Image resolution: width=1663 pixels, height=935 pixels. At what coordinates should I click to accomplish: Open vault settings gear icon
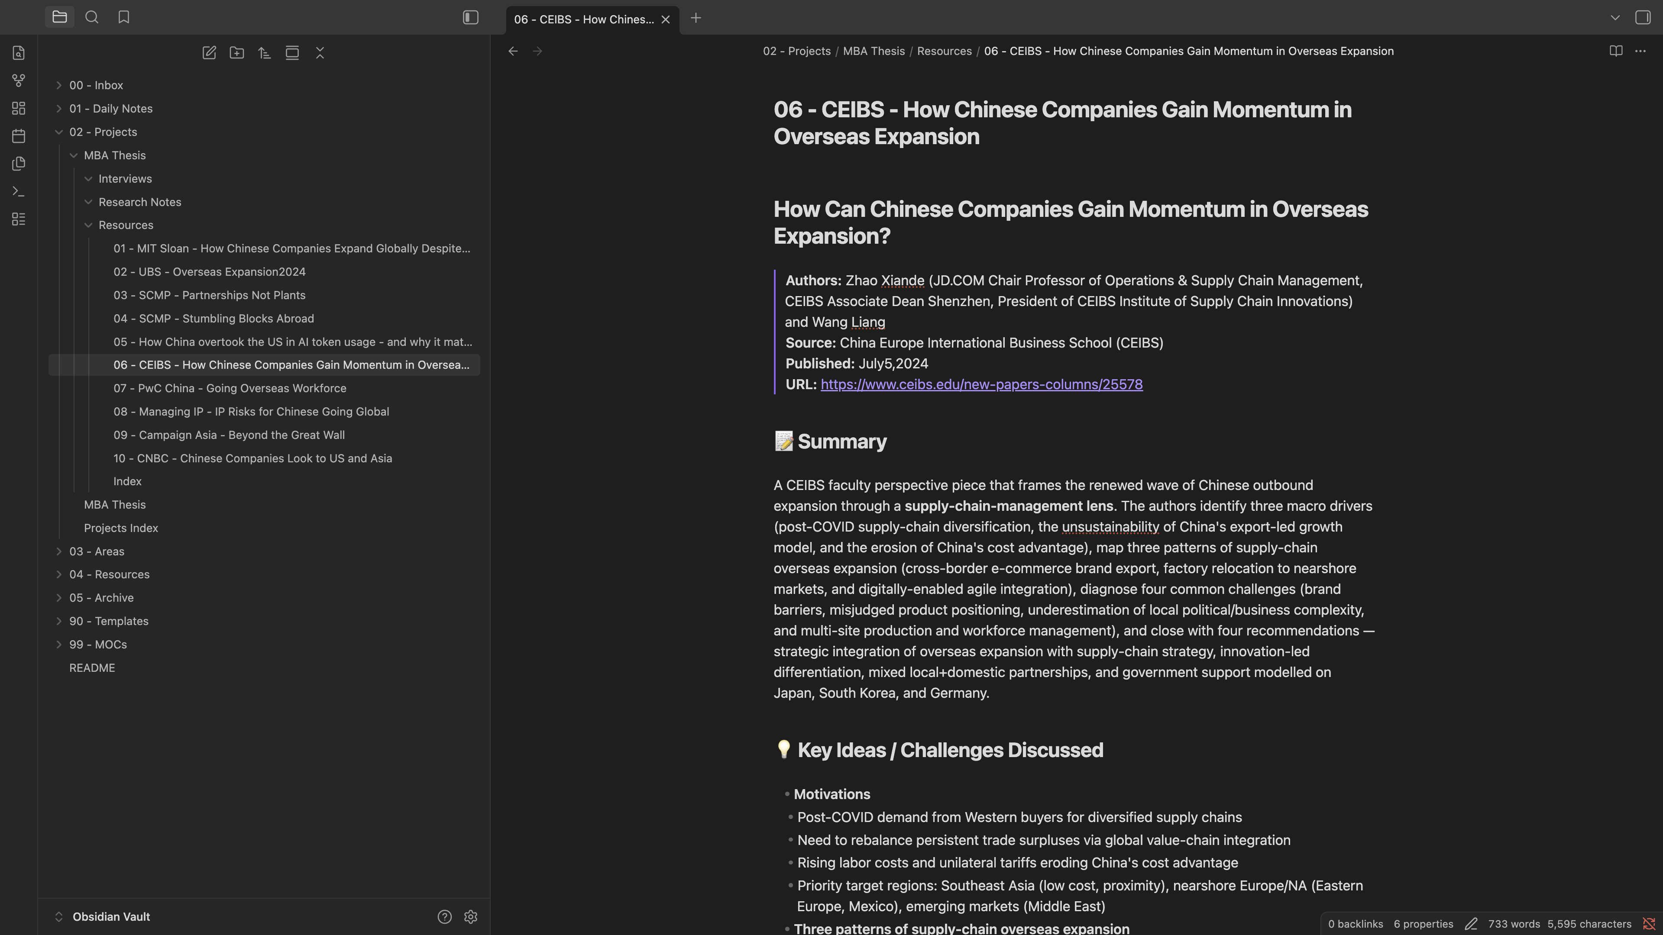pyautogui.click(x=471, y=917)
